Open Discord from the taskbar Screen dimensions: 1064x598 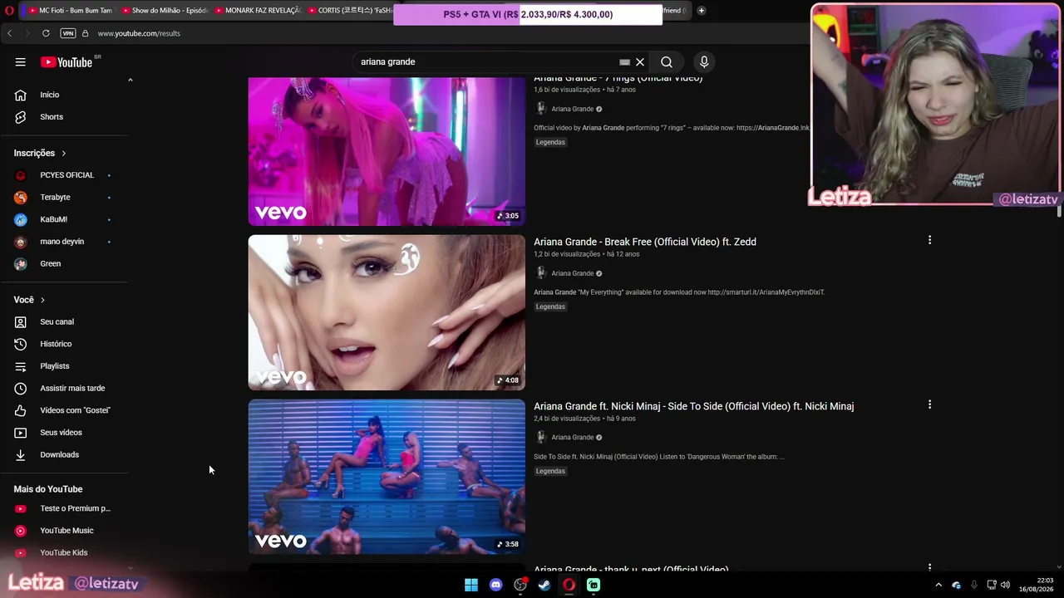point(496,585)
